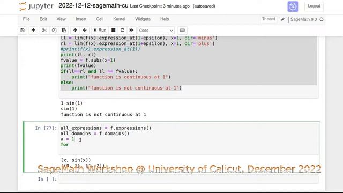Viewport: 343px width, 193px height.
Task: Open the File menu
Action: point(26,19)
